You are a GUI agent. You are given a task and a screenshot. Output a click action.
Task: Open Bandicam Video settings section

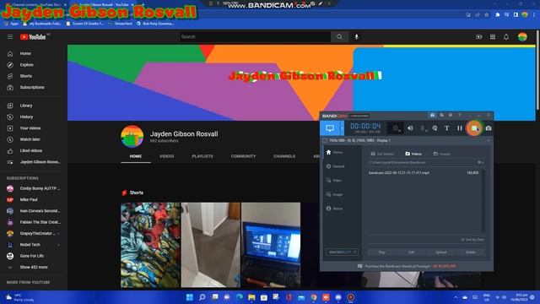(x=334, y=180)
